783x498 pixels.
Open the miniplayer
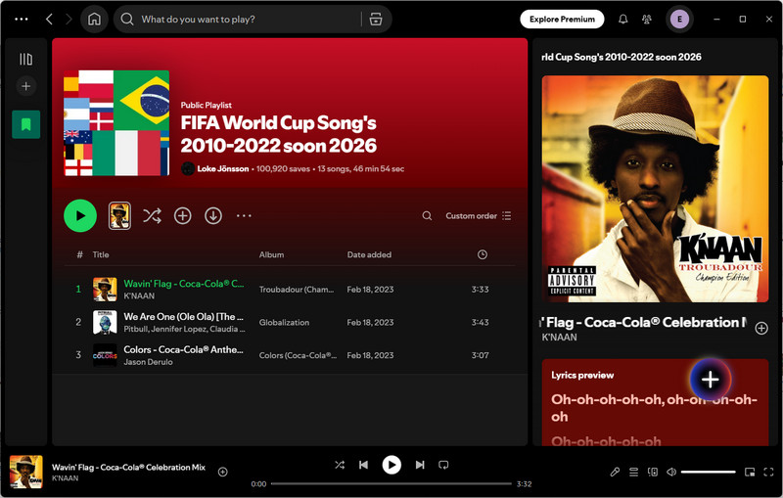[749, 472]
